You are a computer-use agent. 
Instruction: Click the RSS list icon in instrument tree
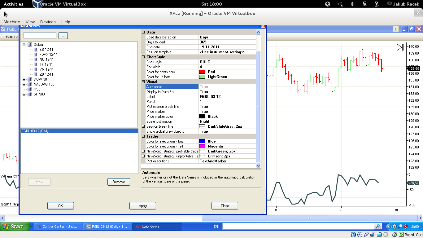pyautogui.click(x=30, y=89)
